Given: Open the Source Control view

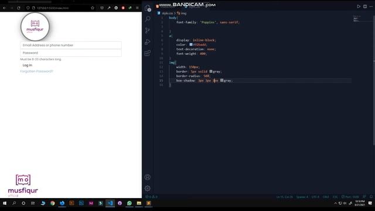Looking at the screenshot, I should coord(148,30).
